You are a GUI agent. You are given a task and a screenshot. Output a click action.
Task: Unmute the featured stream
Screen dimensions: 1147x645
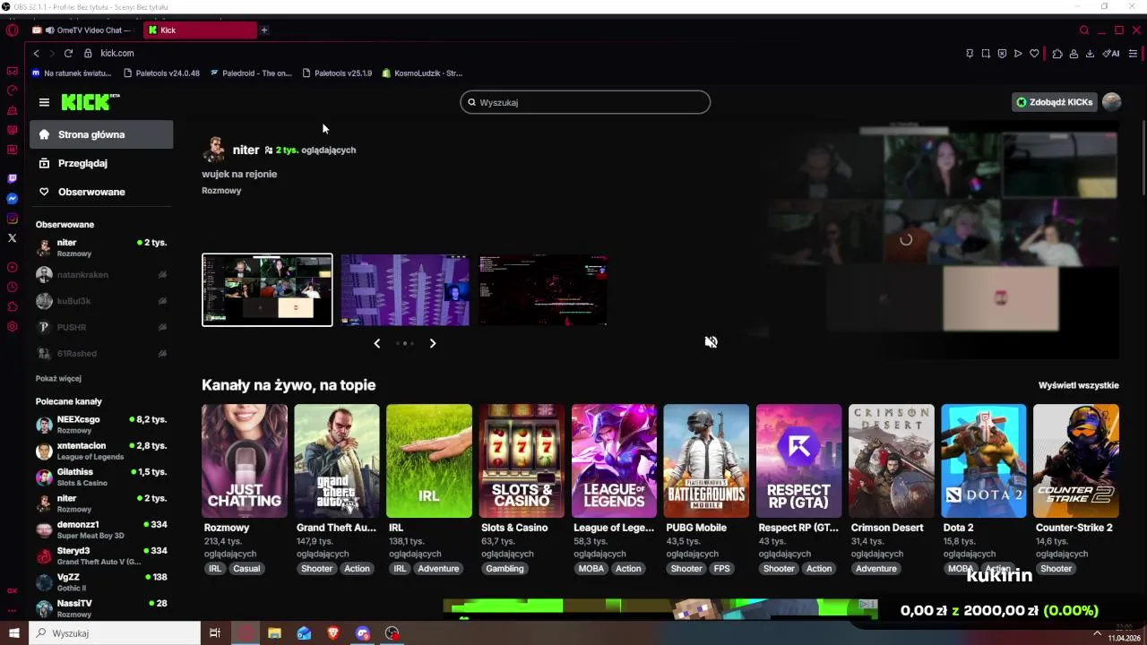pos(711,342)
